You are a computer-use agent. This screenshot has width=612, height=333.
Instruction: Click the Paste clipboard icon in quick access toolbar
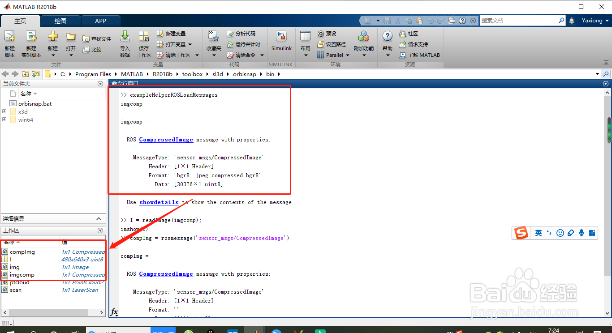[x=419, y=21]
